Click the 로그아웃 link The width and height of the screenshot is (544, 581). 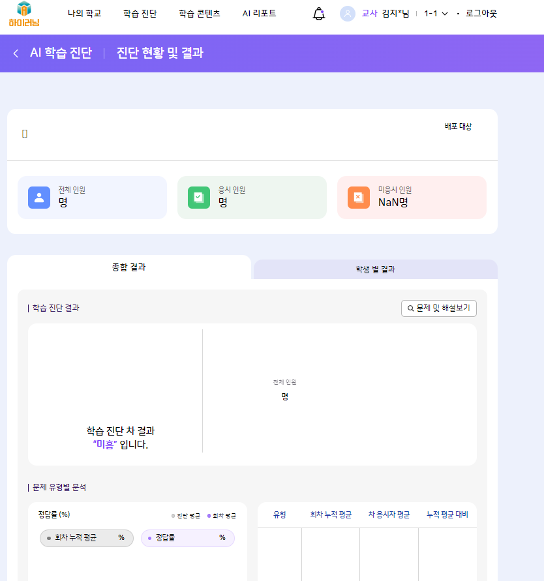click(x=481, y=14)
